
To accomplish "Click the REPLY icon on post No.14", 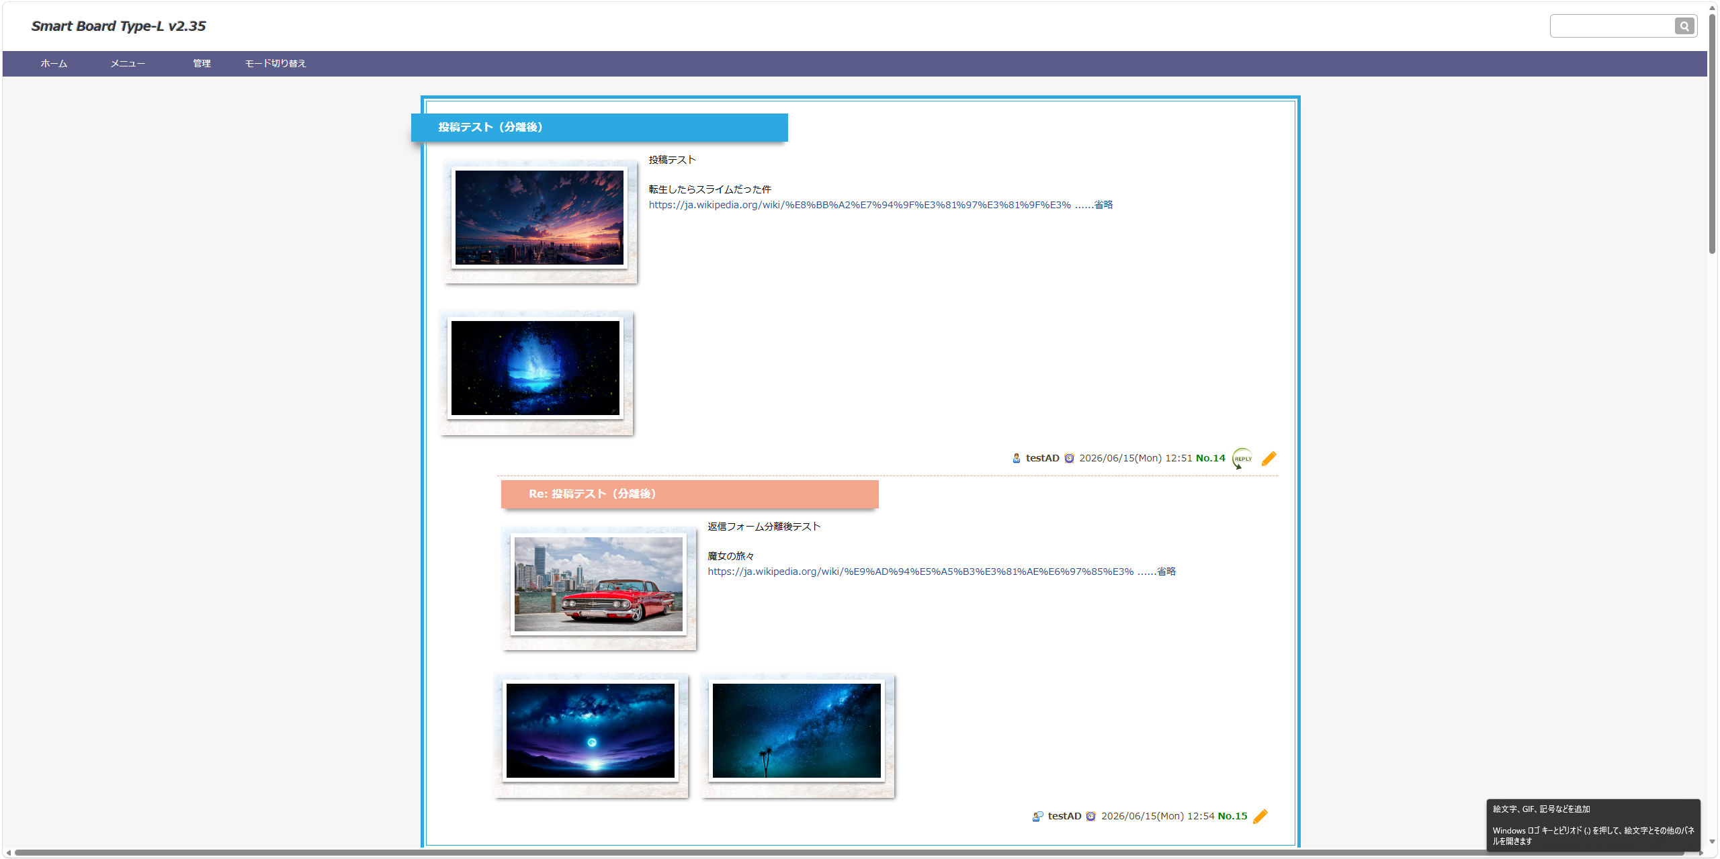I will coord(1242,459).
